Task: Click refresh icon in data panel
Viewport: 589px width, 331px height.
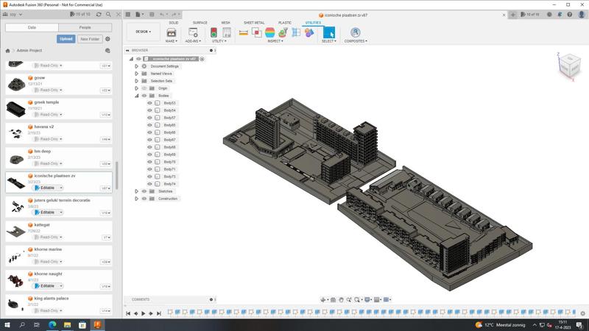Action: pos(99,14)
